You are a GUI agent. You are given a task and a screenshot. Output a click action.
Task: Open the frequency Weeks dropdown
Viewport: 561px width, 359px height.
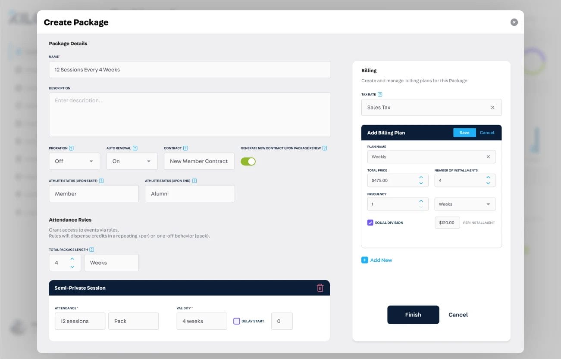pyautogui.click(x=464, y=204)
